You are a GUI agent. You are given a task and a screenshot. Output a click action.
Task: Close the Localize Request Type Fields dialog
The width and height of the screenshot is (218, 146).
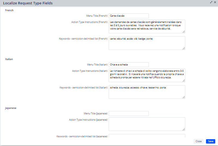click(215, 2)
